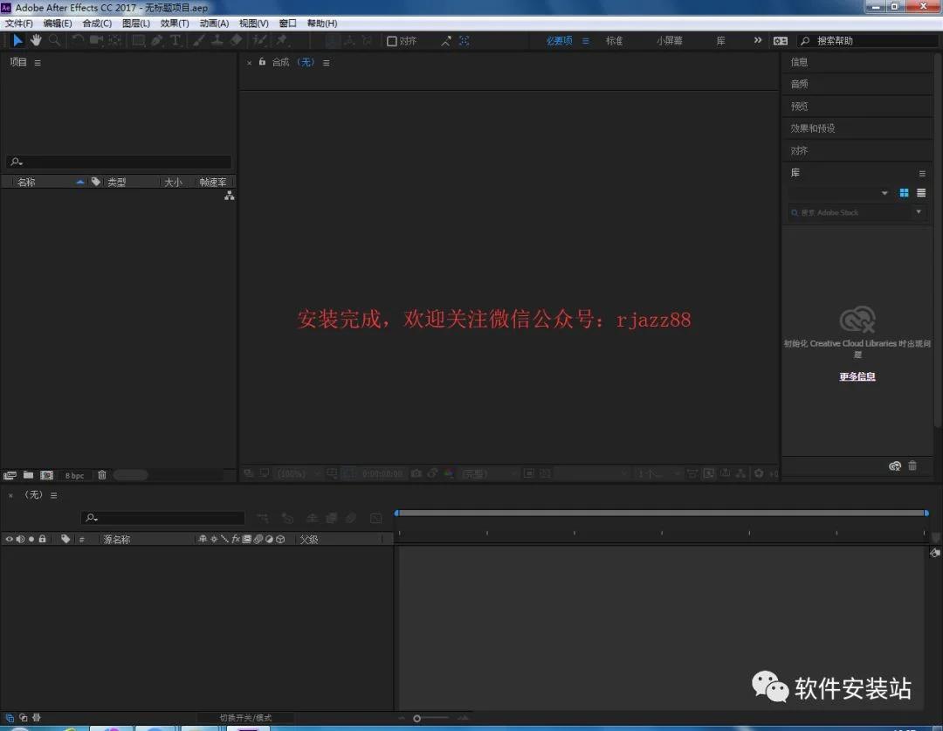Click 切换开关/模式 toggle button
This screenshot has width=943, height=731.
[x=245, y=718]
